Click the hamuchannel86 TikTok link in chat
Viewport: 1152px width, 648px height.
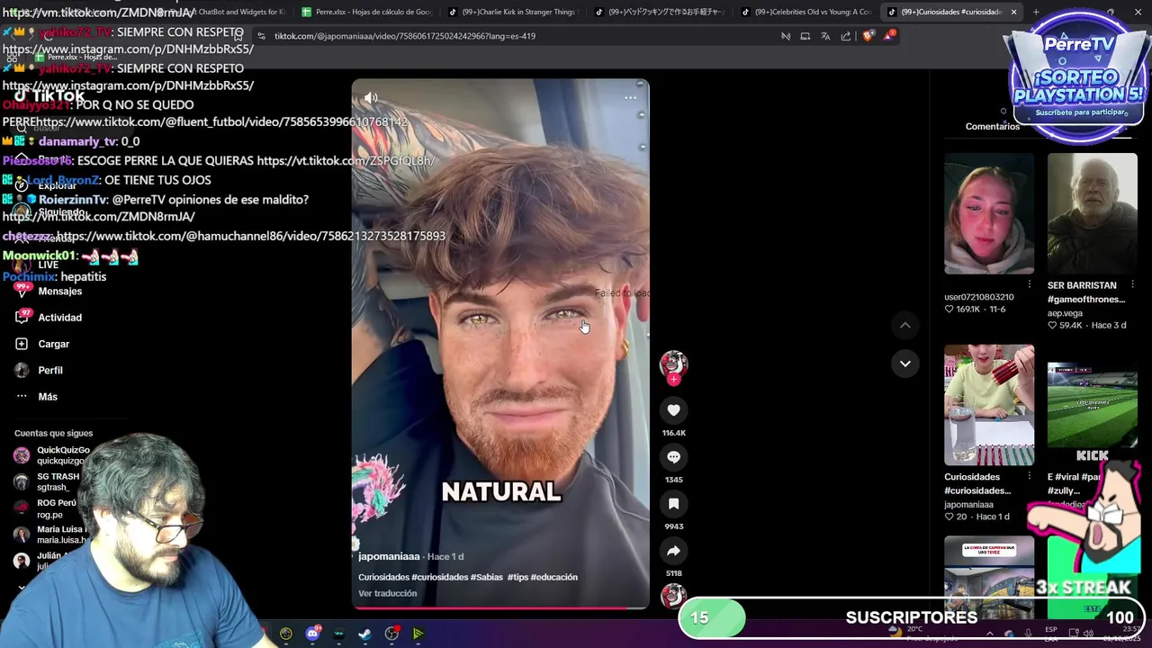click(x=251, y=236)
